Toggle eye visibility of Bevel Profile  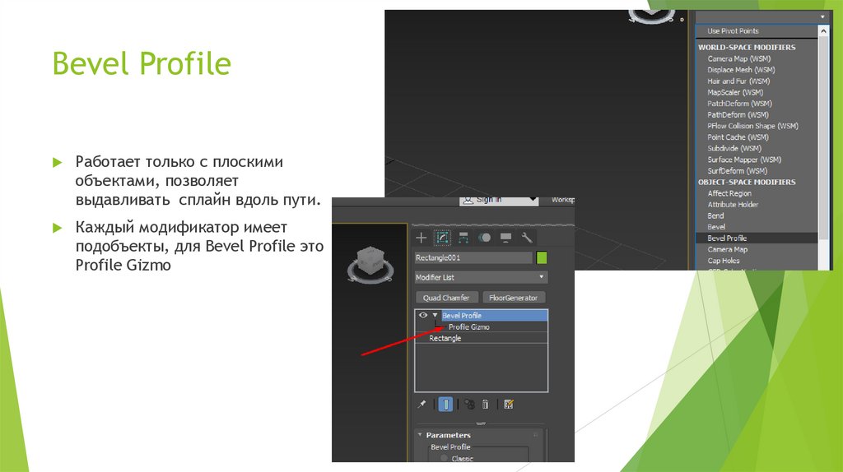[x=423, y=315]
